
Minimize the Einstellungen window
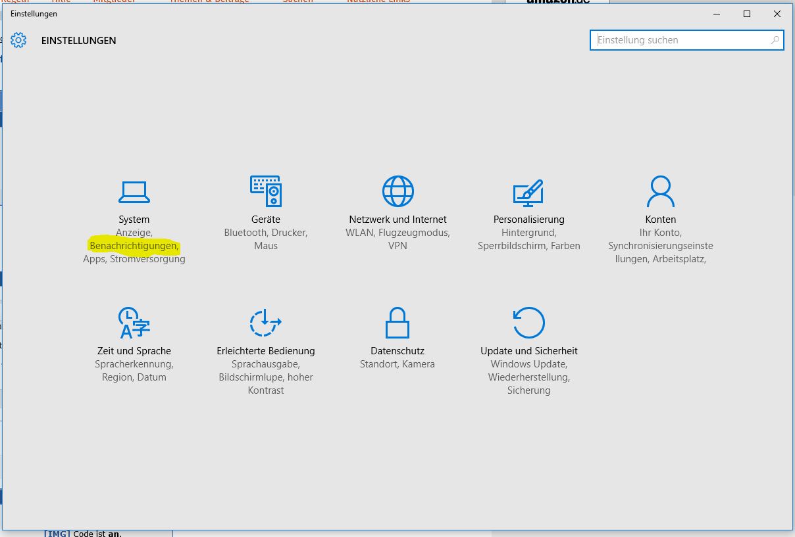coord(716,14)
